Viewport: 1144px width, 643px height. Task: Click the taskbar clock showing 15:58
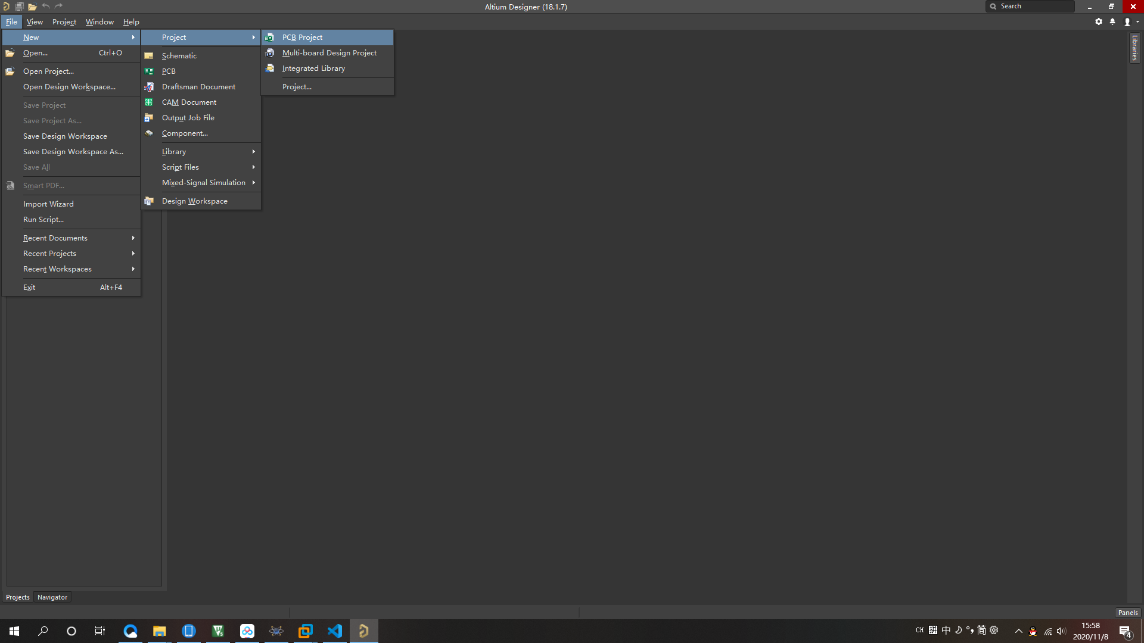tap(1090, 631)
